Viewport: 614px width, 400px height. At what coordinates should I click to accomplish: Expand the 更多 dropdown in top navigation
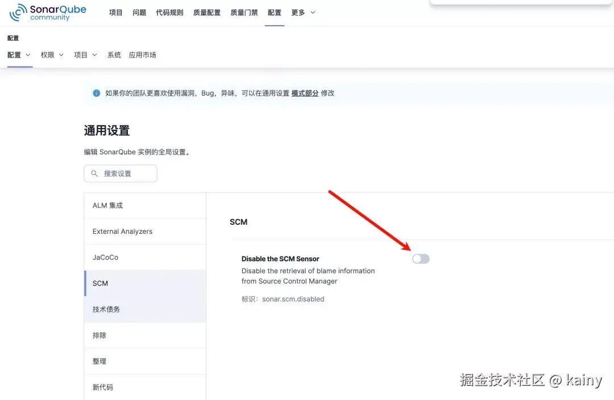[303, 13]
